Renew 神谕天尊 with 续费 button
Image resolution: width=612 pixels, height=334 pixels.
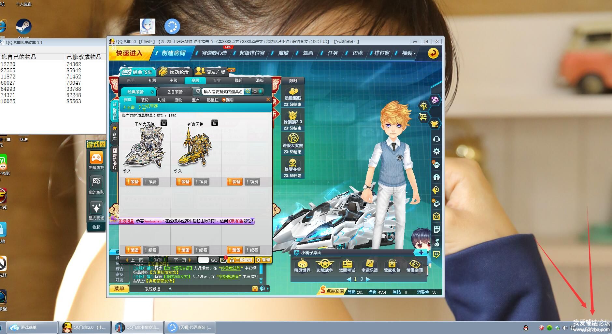coord(202,182)
